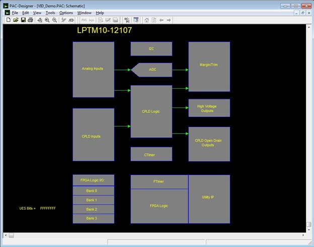Click the grayed logic toolbar icon

point(92,20)
